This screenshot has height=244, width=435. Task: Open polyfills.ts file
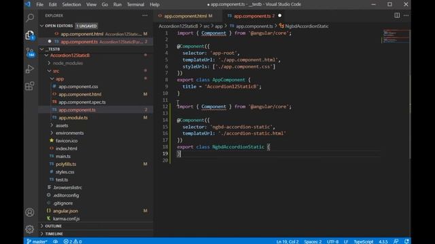point(66,164)
